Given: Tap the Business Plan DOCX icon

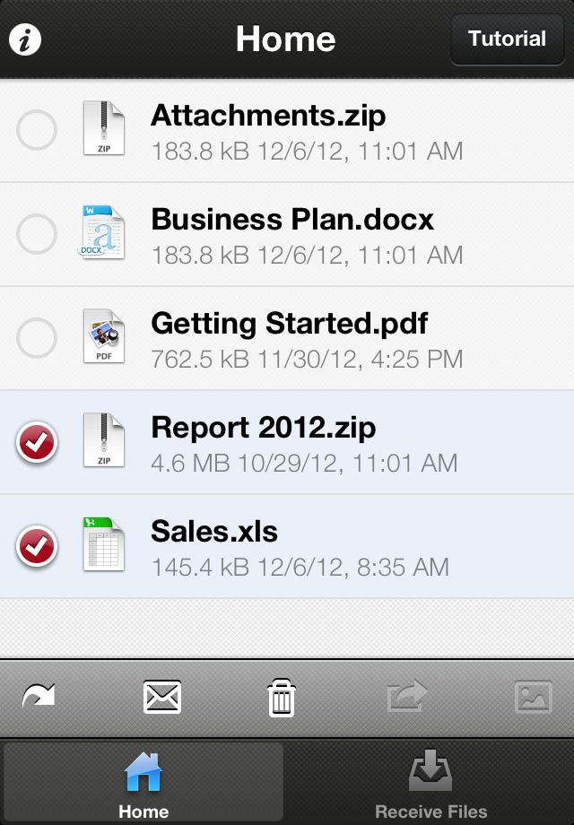Looking at the screenshot, I should tap(101, 232).
